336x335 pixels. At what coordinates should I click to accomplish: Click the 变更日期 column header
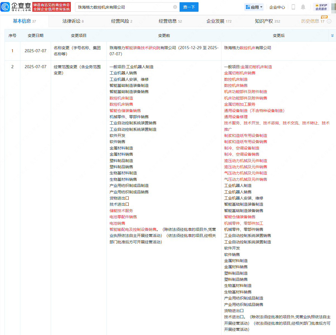click(x=35, y=35)
